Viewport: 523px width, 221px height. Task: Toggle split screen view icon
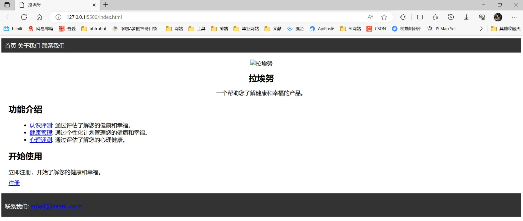coord(420,17)
